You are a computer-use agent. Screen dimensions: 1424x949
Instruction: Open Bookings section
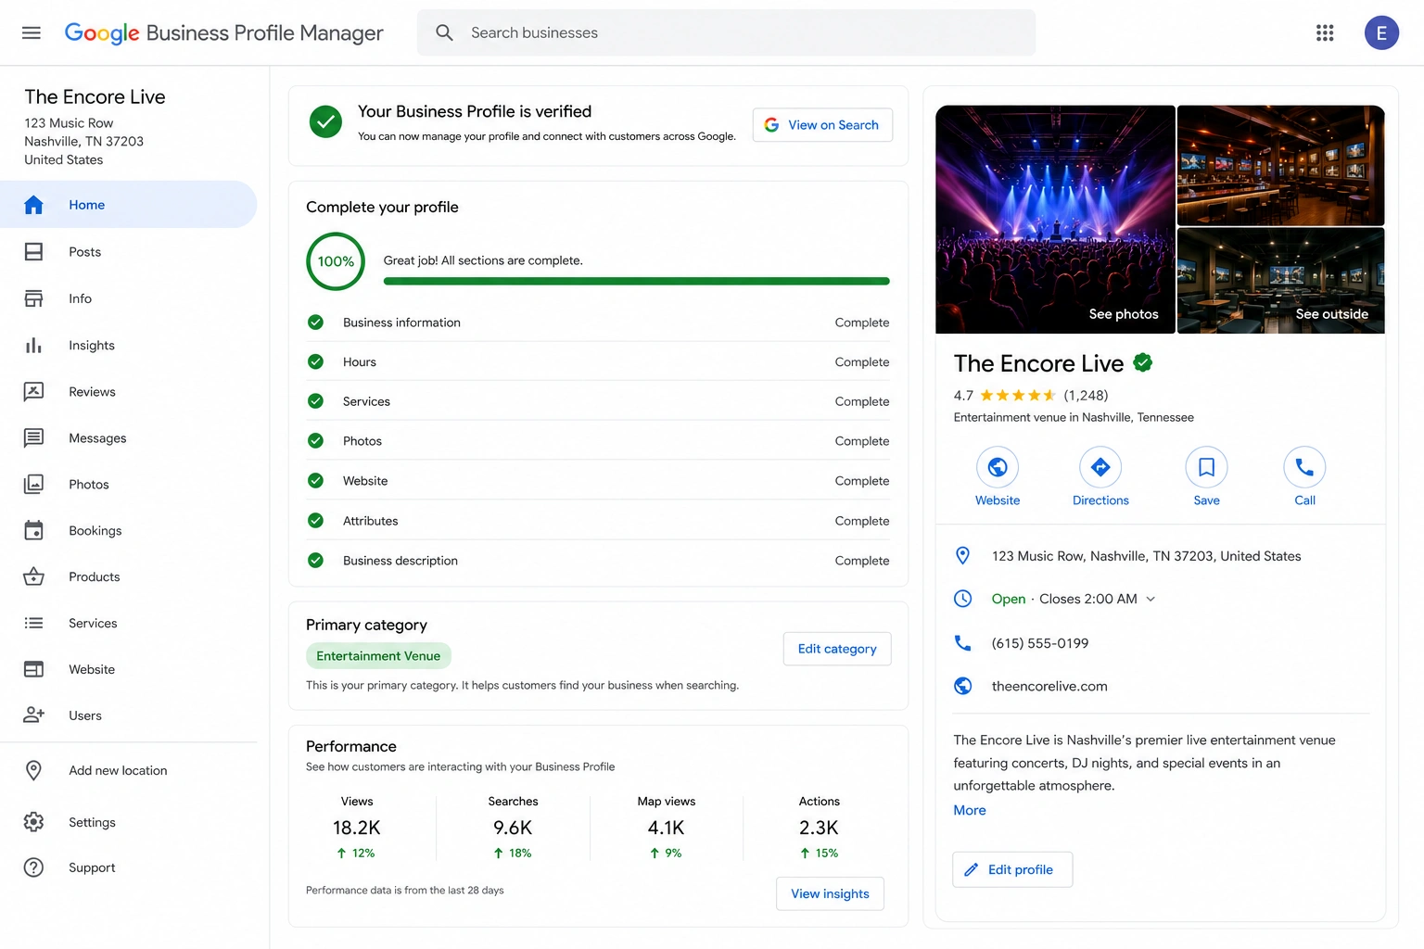click(x=128, y=530)
